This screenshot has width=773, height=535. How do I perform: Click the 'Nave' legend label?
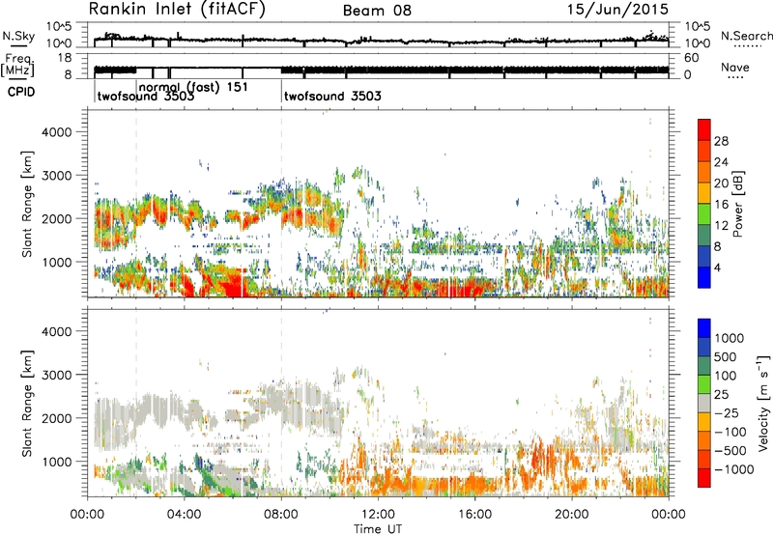(x=735, y=68)
